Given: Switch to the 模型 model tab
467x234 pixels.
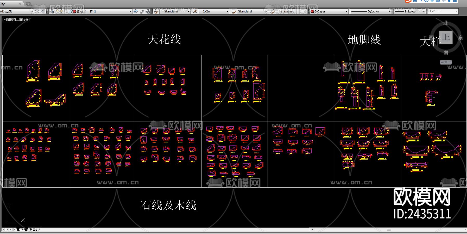Looking at the screenshot, I should (x=22, y=230).
